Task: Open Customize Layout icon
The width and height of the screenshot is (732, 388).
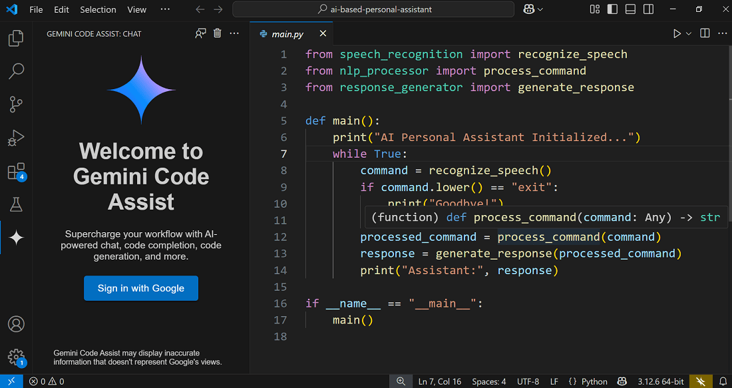Action: (594, 9)
